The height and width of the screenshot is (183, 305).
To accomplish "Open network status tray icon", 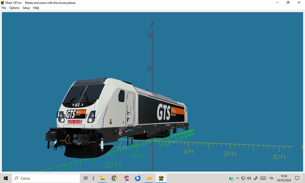I will pyautogui.click(x=243, y=178).
